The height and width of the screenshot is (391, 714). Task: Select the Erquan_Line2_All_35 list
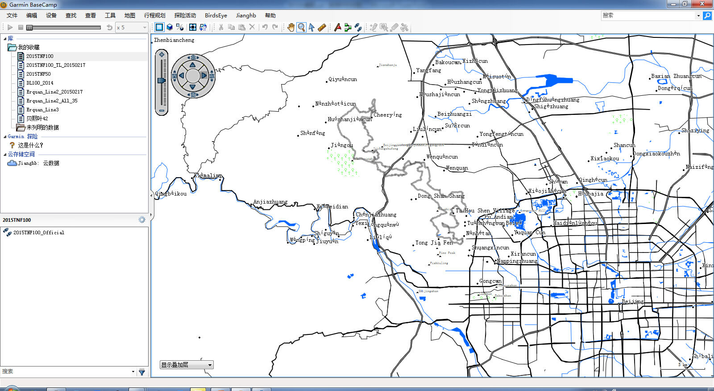coord(52,101)
